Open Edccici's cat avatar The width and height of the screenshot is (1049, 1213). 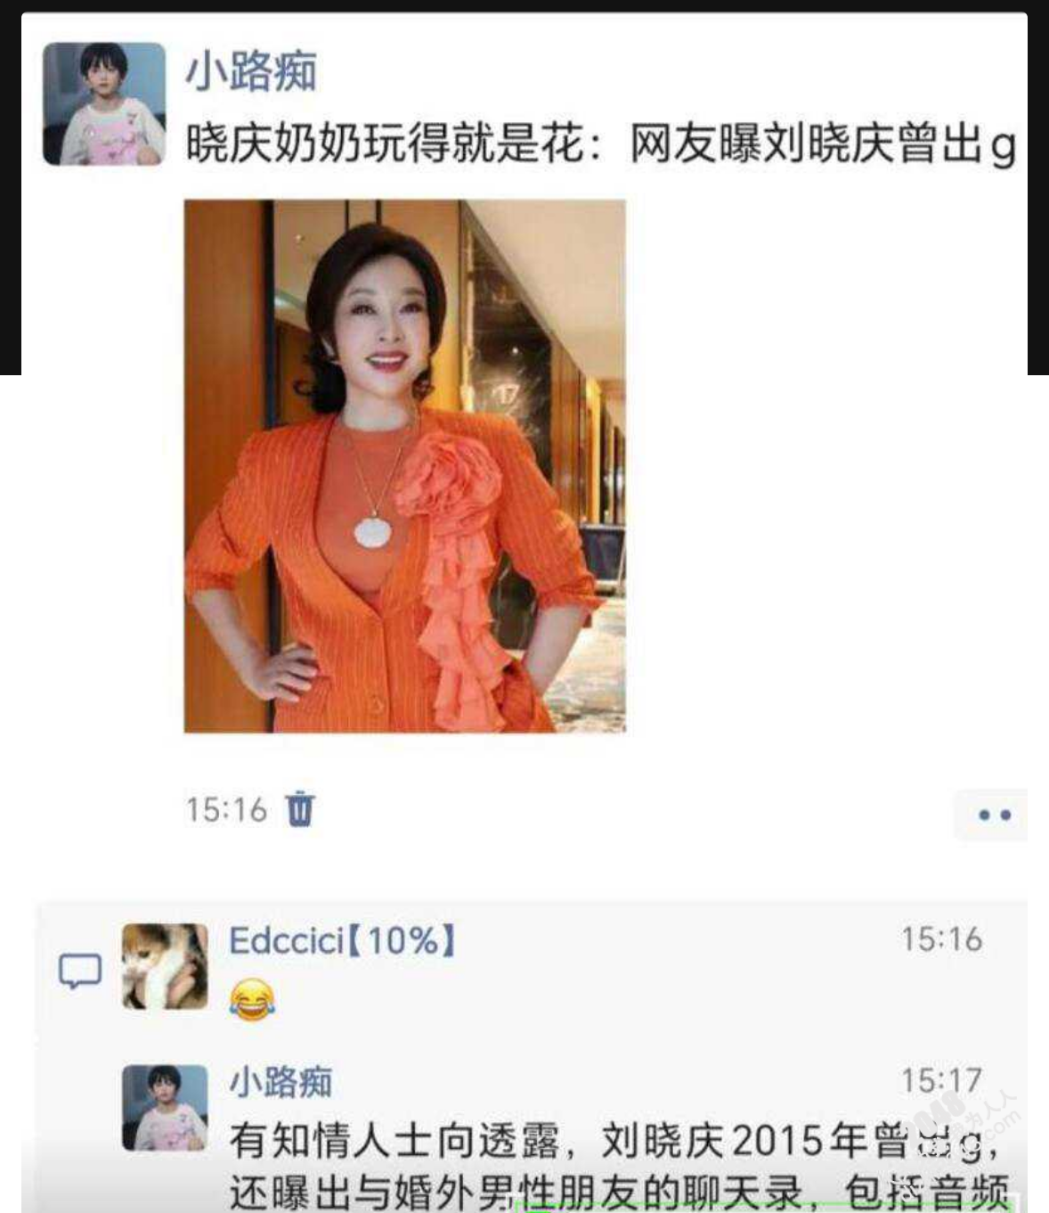tap(165, 966)
